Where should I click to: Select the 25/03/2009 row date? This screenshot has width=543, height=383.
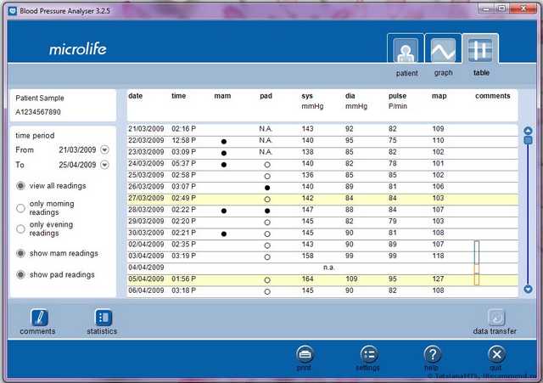tap(146, 175)
